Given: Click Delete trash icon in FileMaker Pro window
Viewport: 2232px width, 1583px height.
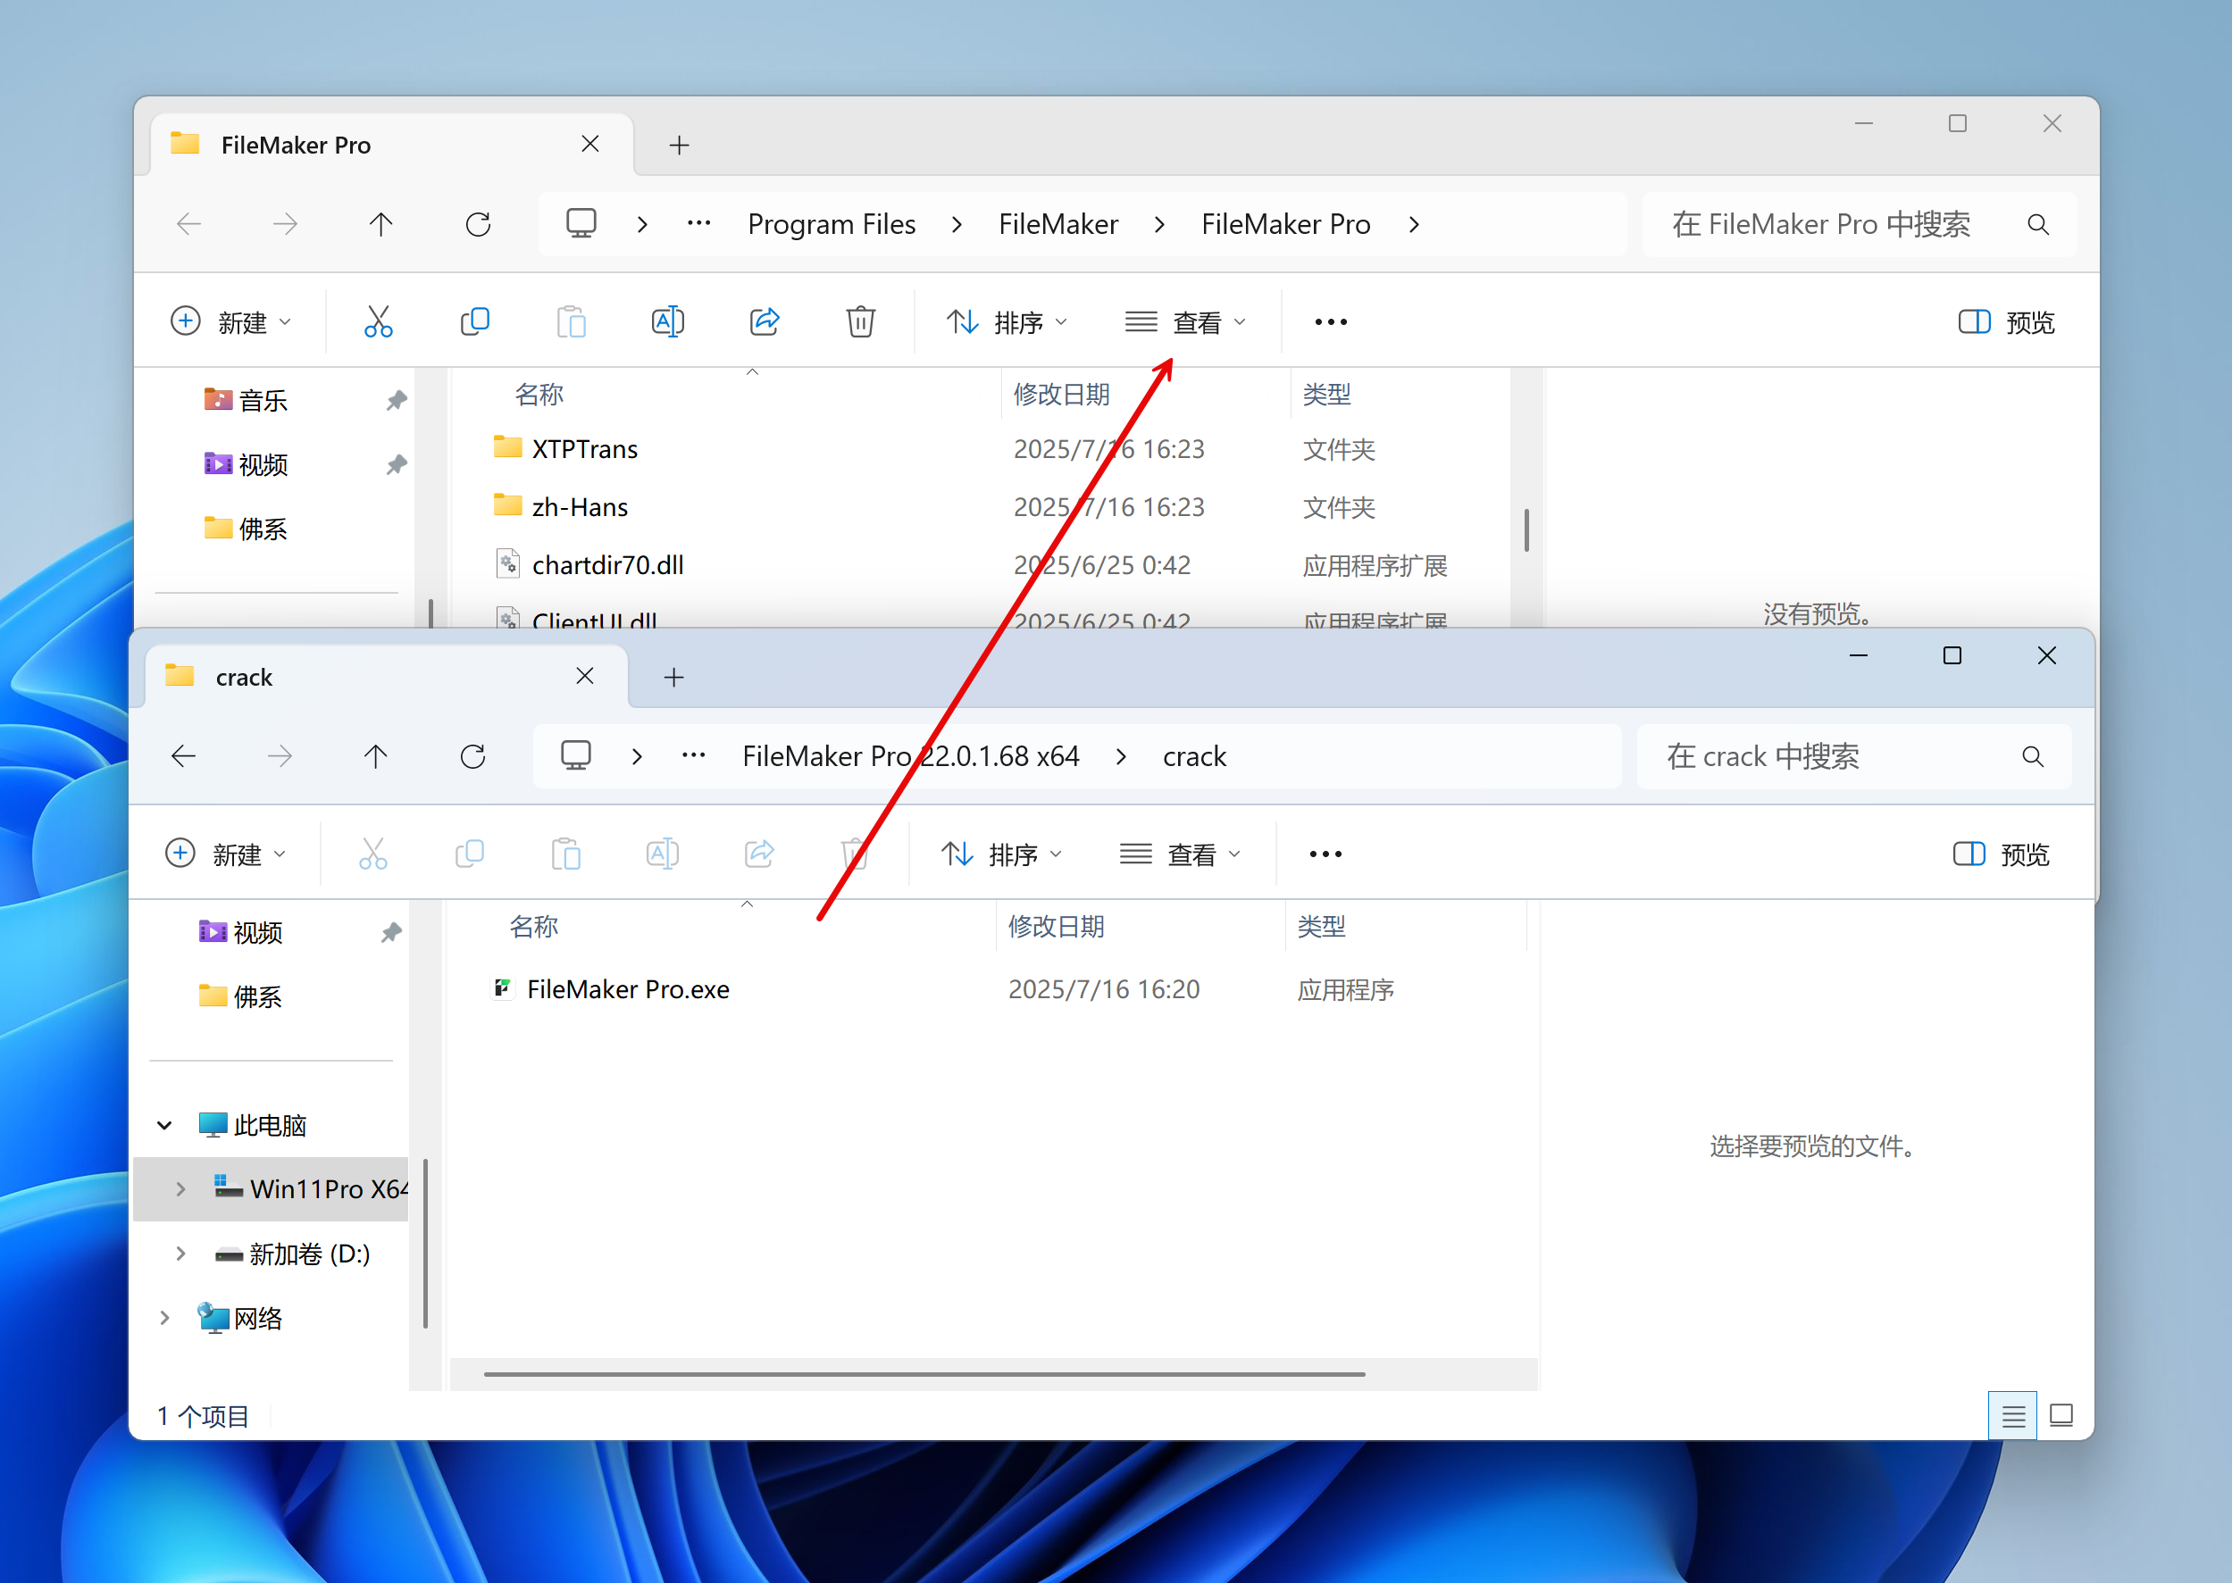Looking at the screenshot, I should pyautogui.click(x=860, y=321).
